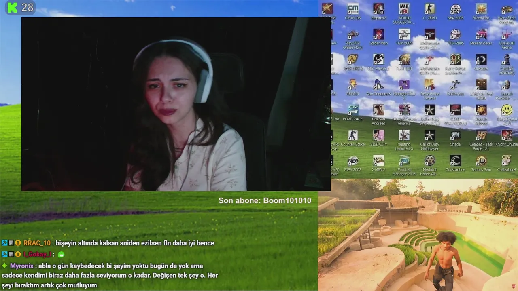Click the I_Gokay_I chat username
Image resolution: width=518 pixels, height=291 pixels.
(37, 254)
